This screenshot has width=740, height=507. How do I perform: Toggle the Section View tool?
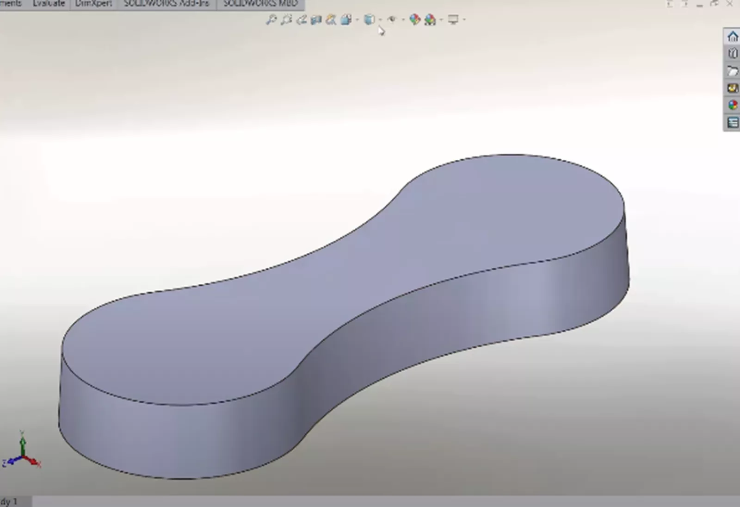(316, 19)
